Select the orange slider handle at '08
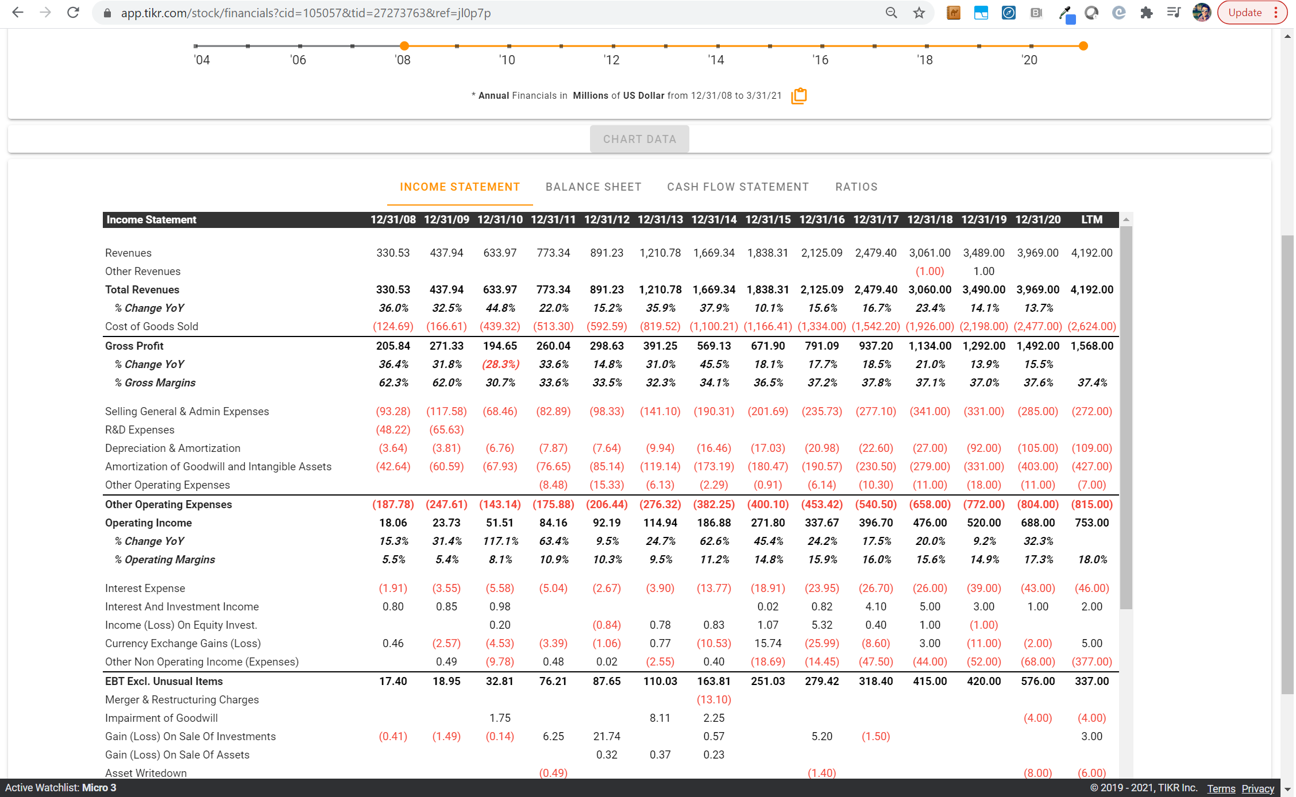 click(404, 45)
